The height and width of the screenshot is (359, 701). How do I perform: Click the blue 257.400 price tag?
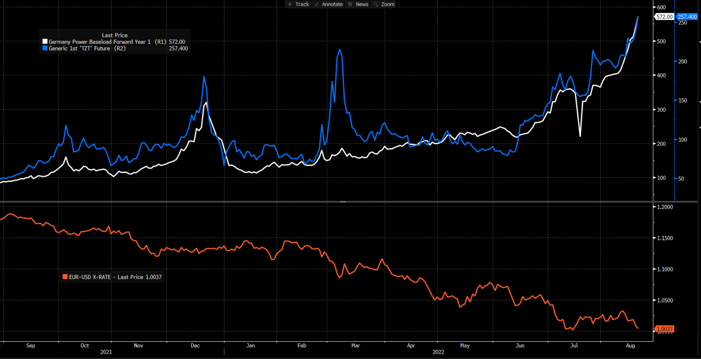687,17
